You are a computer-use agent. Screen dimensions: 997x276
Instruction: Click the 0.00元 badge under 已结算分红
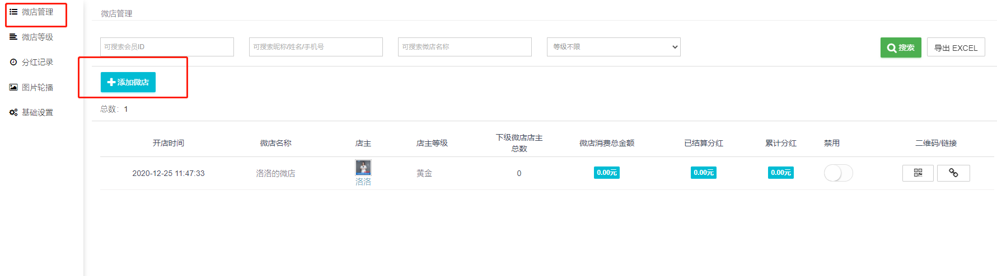(x=704, y=173)
